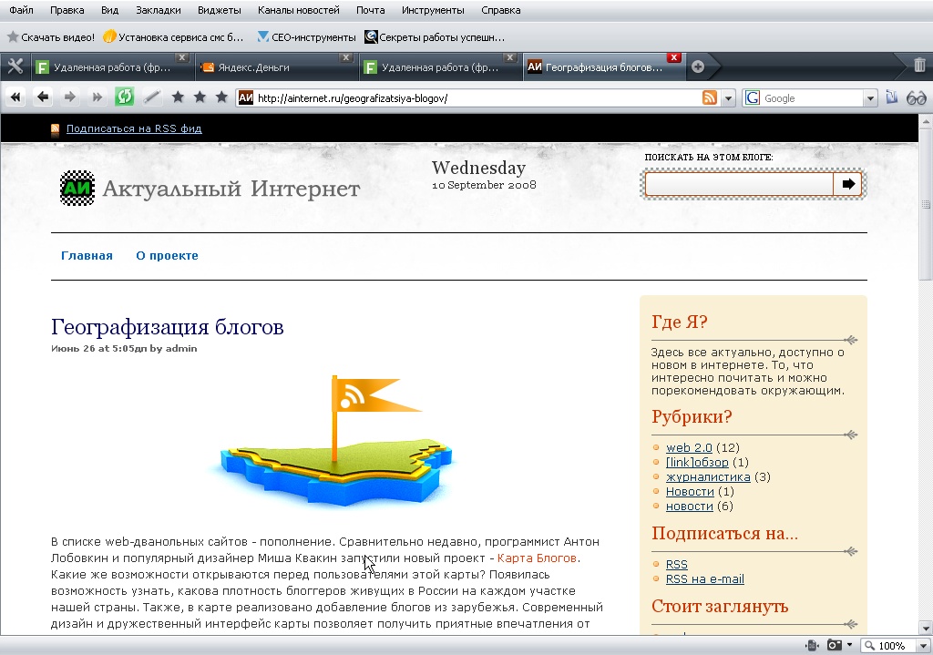
Task: Follow the Карта Блогов link
Action: click(x=537, y=558)
